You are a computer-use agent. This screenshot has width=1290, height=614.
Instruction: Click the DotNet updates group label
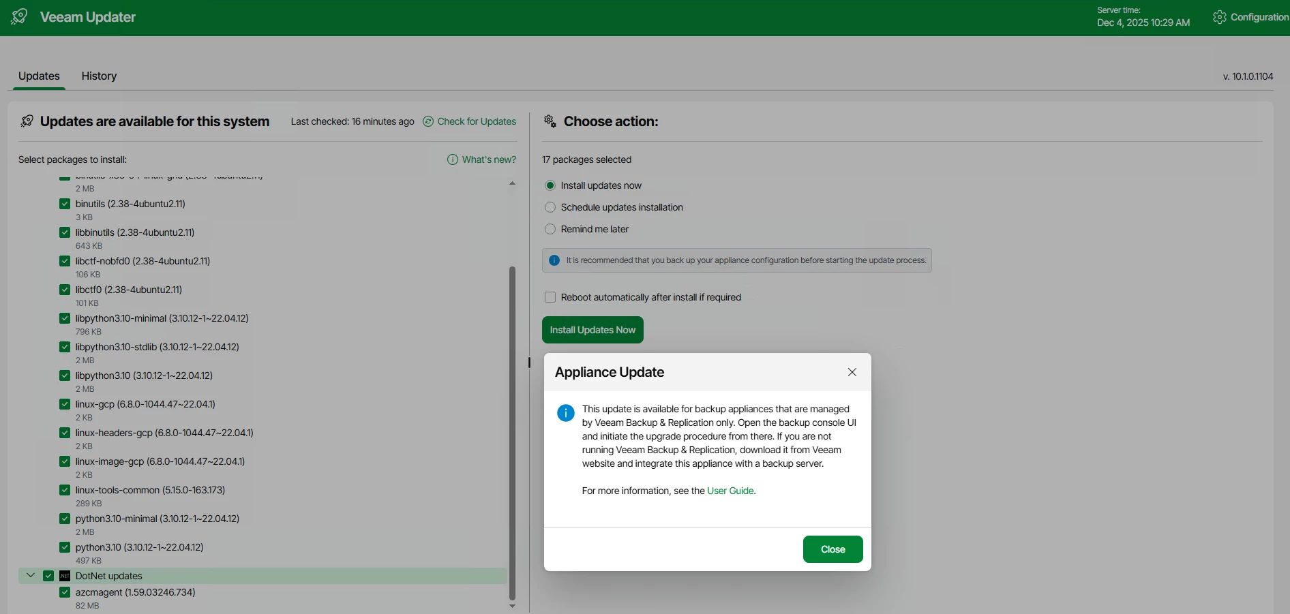pyautogui.click(x=108, y=576)
